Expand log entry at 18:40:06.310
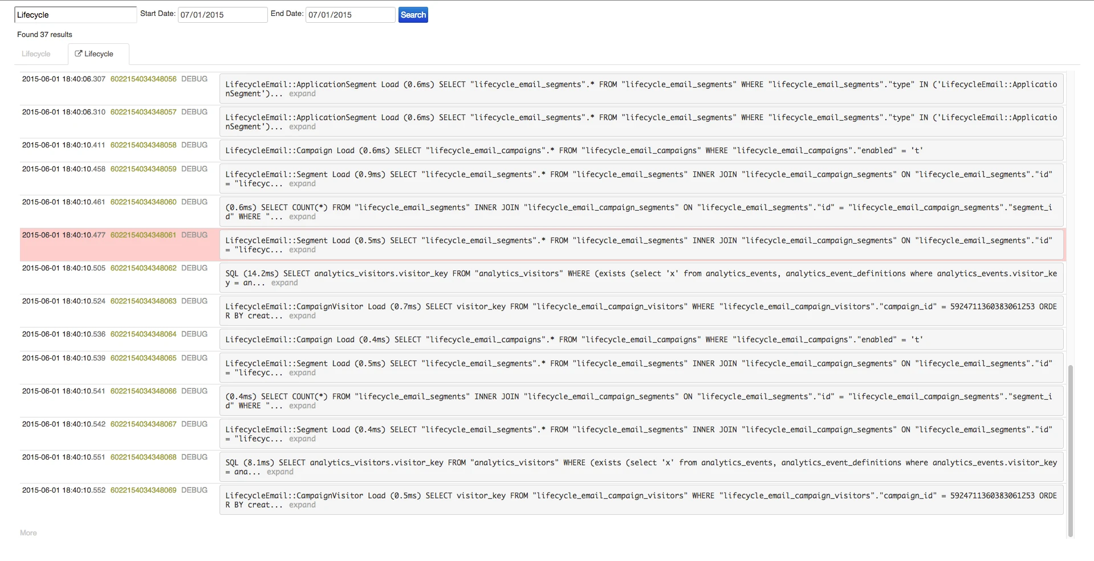This screenshot has height=561, width=1094. [302, 127]
